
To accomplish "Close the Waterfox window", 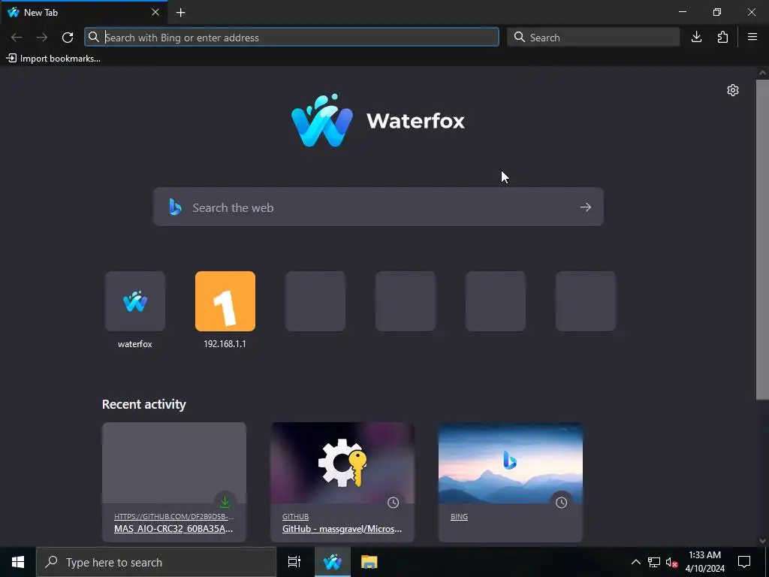I will pos(751,12).
